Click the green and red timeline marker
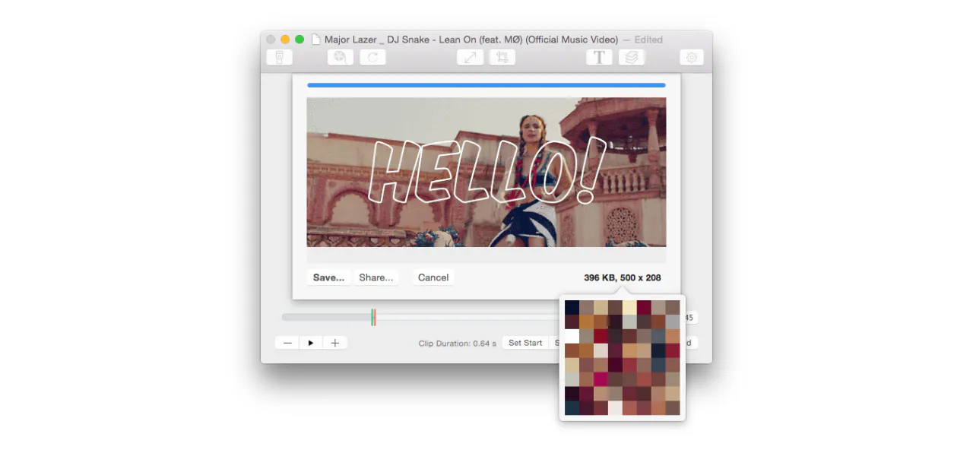Image resolution: width=973 pixels, height=450 pixels. click(x=373, y=317)
